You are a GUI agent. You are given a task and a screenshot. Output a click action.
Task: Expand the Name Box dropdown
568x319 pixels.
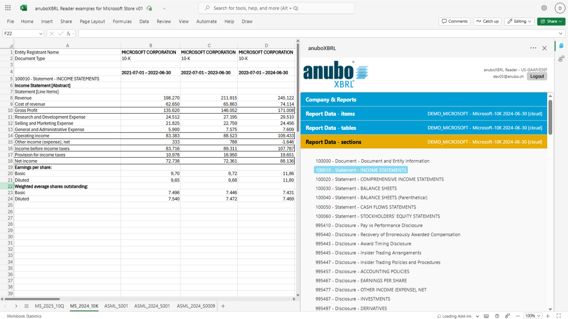tap(41, 34)
